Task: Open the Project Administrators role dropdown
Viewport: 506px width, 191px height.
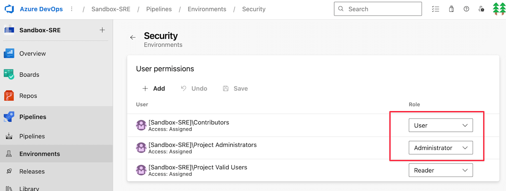Action: click(441, 148)
